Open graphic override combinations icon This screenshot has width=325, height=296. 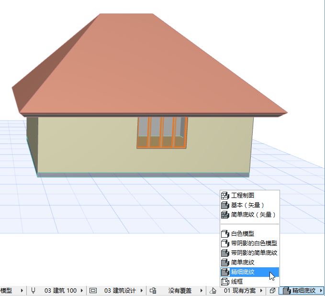click(x=153, y=291)
